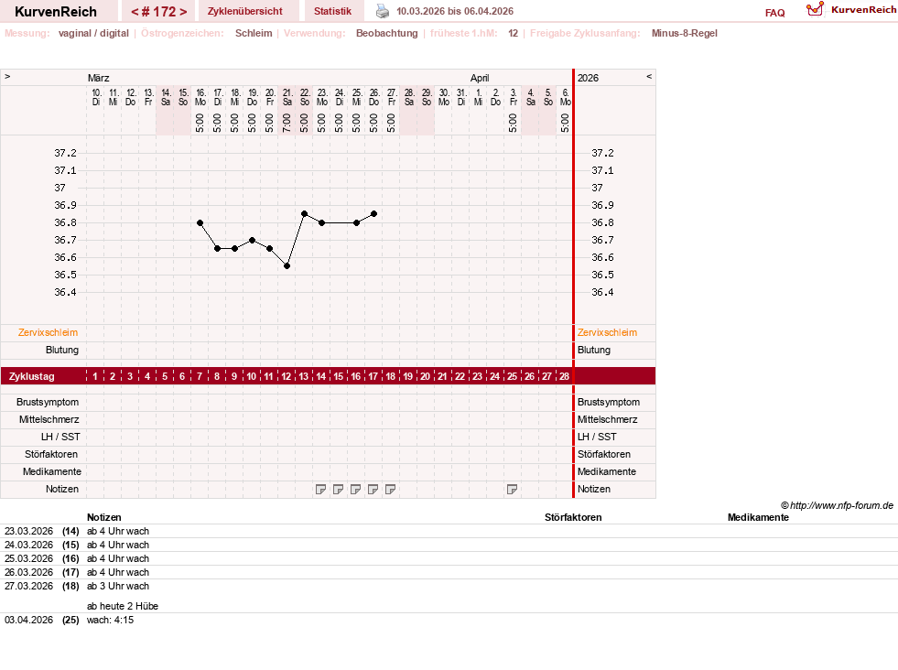
Task: Click the note row dated 24.03.2026
Action: pyautogui.click(x=449, y=546)
